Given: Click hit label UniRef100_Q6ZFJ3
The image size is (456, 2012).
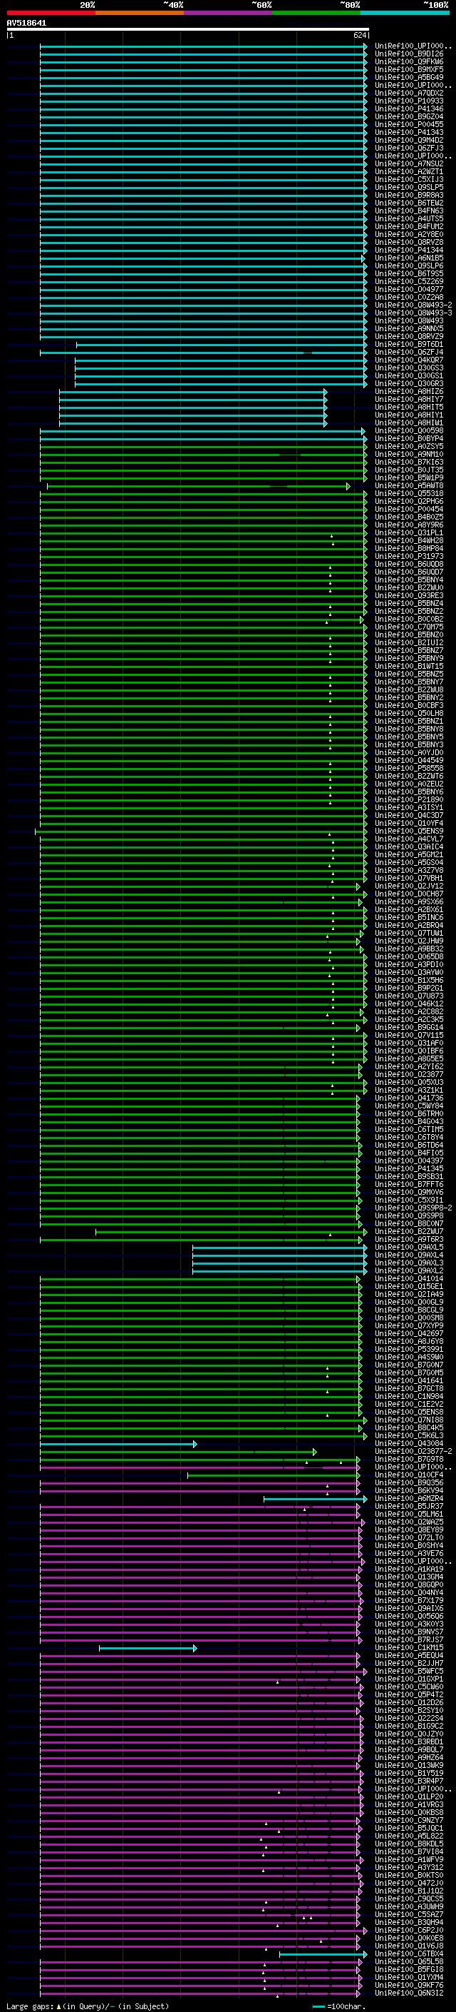Looking at the screenshot, I should [409, 148].
